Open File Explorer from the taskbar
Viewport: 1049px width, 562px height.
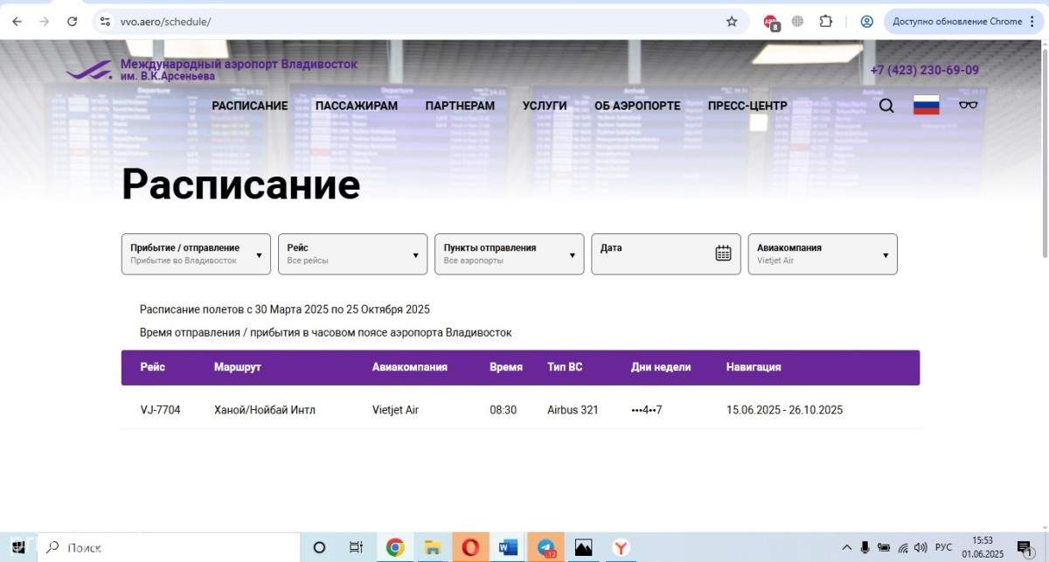click(432, 548)
